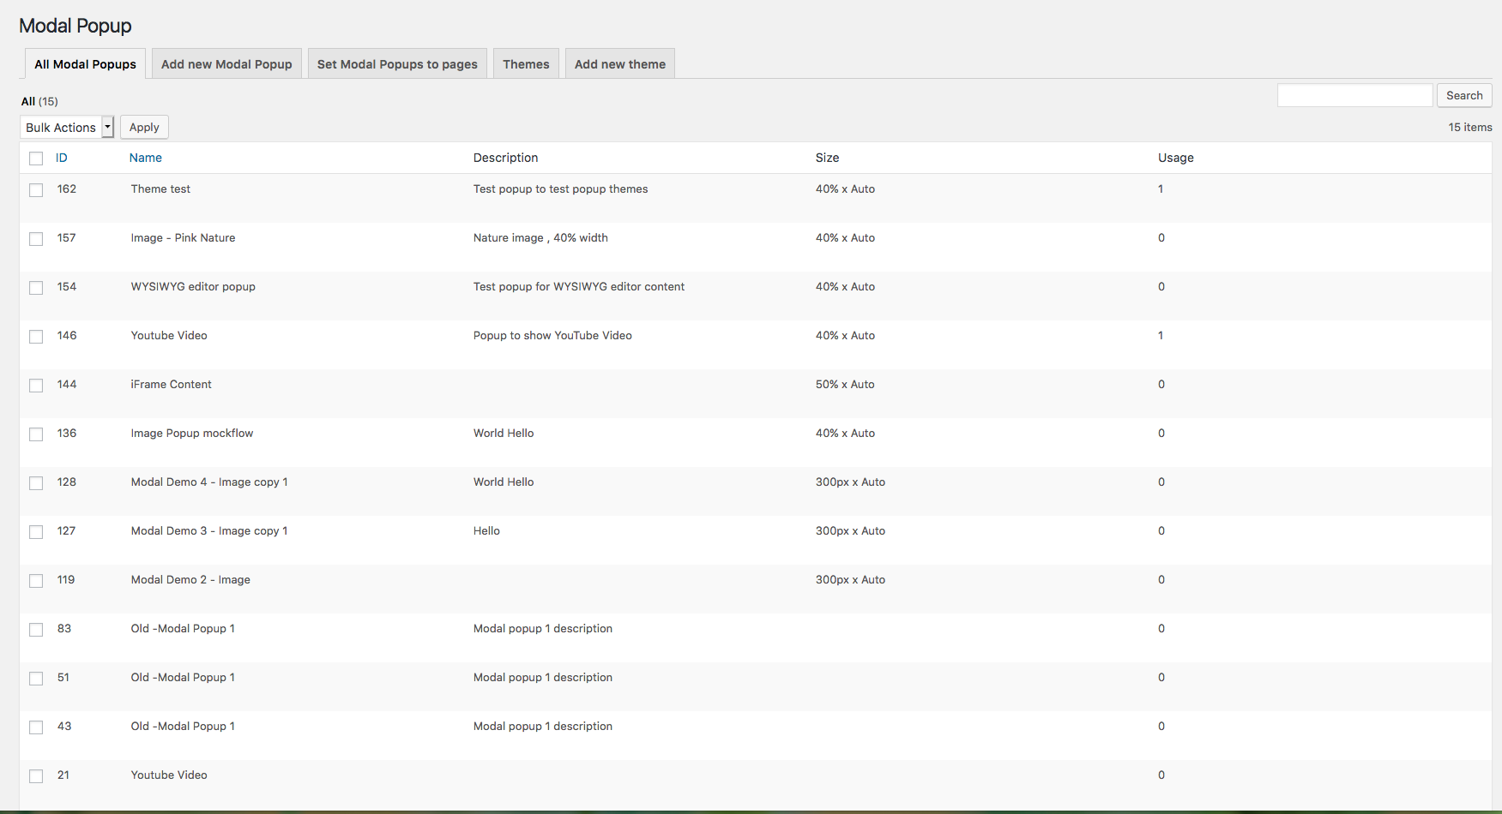Check the row 146 Youtube Video checkbox

(x=36, y=337)
